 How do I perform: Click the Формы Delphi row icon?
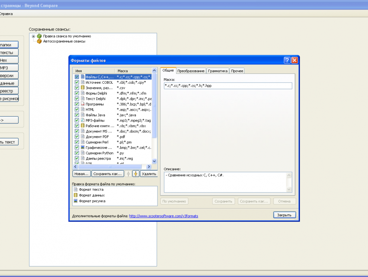[x=83, y=93]
